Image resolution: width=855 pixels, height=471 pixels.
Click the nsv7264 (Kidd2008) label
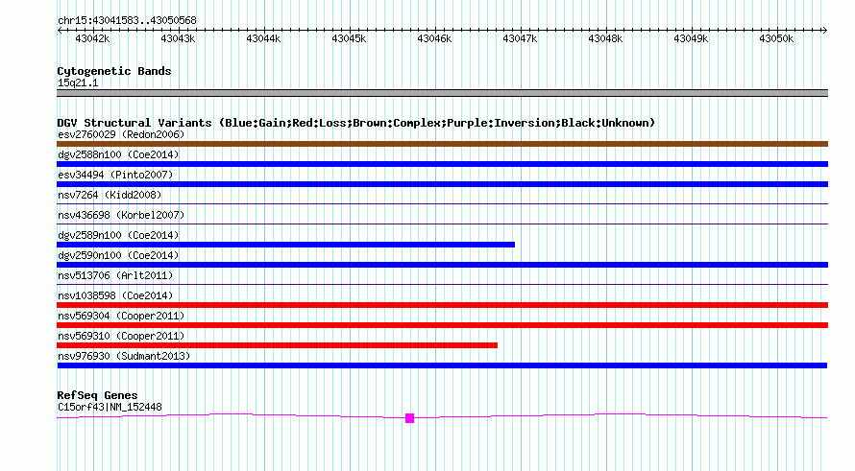click(x=110, y=195)
